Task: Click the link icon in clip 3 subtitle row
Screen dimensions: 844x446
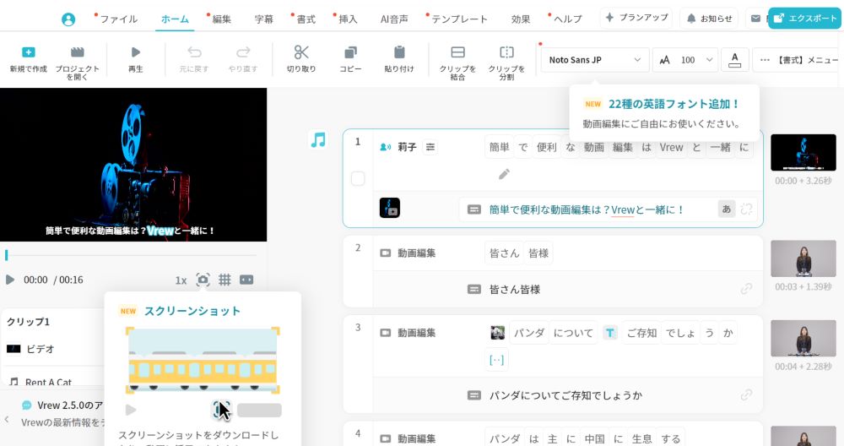Action: pos(747,395)
